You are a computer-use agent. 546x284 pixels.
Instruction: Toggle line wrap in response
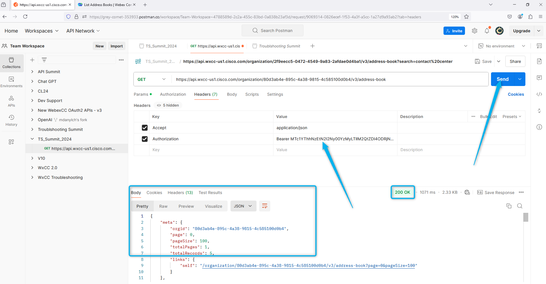click(x=265, y=206)
